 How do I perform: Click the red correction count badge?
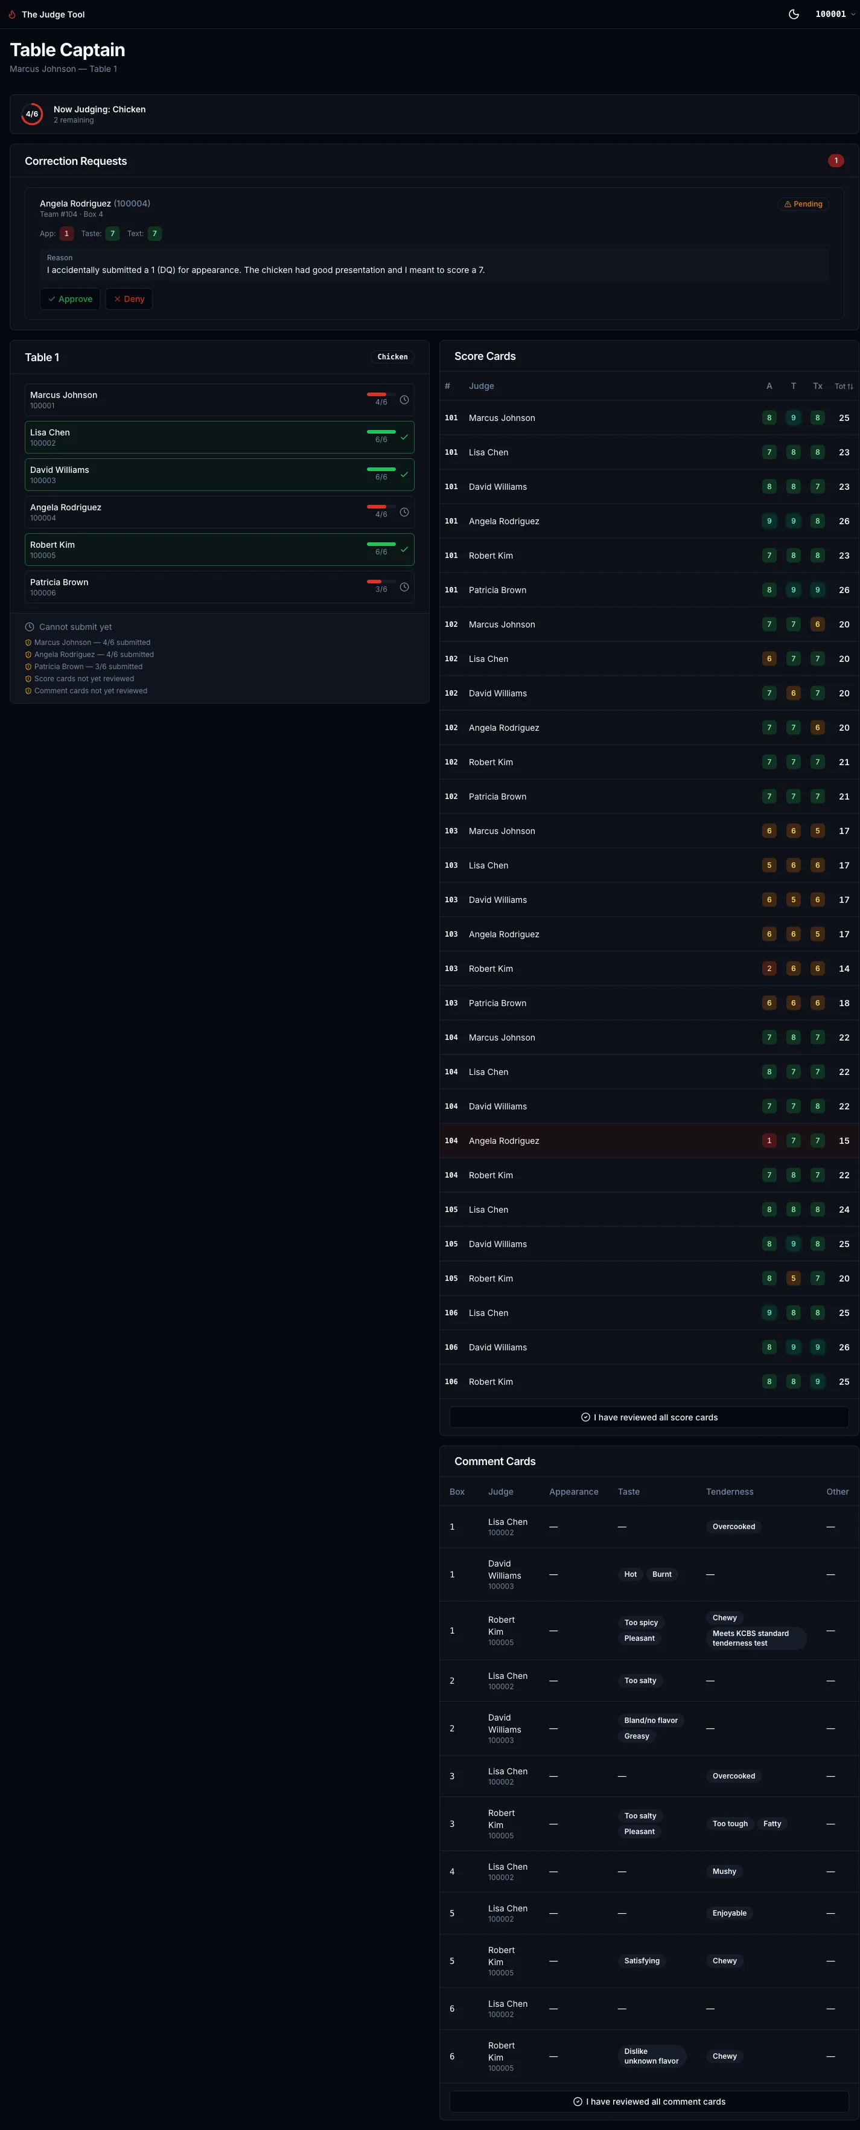836,161
